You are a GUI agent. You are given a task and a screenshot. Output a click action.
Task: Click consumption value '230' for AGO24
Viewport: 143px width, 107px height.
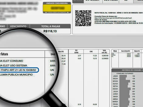(134, 89)
